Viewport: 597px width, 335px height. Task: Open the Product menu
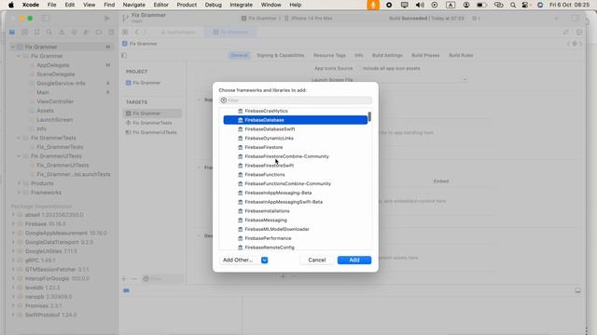click(x=187, y=5)
